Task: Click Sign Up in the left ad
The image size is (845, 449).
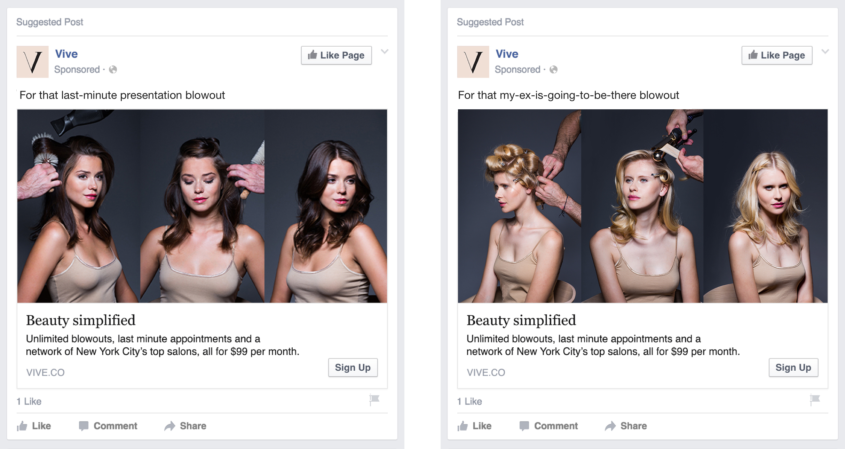Action: click(353, 368)
